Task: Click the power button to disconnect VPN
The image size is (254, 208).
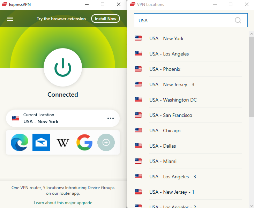Action: click(x=63, y=67)
